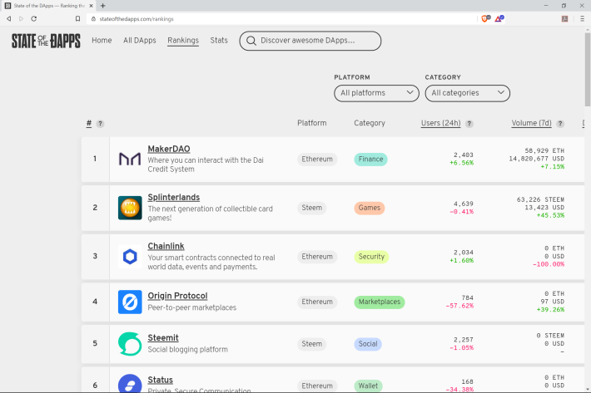
Task: Click Origin Protocol change -57.62%
Action: [459, 306]
